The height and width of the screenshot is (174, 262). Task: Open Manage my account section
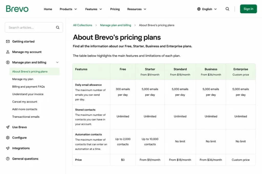pos(27,52)
